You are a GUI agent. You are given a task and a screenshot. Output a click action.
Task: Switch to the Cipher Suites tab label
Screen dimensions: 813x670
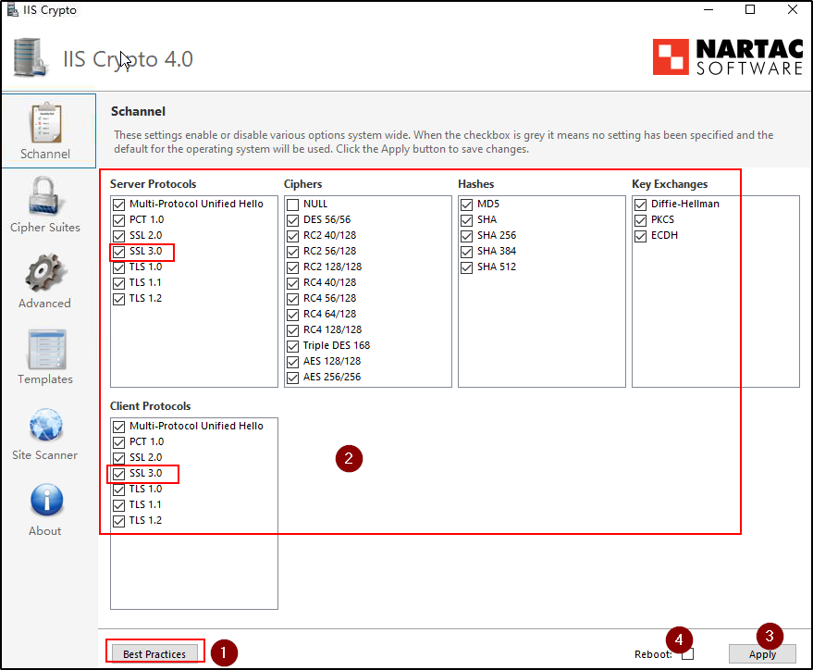[x=45, y=227]
